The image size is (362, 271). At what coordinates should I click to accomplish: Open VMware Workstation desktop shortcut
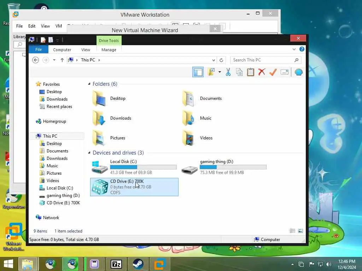pos(14,237)
